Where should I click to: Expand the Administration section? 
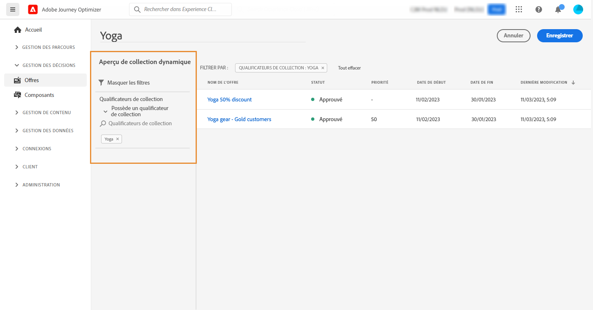[x=17, y=185]
